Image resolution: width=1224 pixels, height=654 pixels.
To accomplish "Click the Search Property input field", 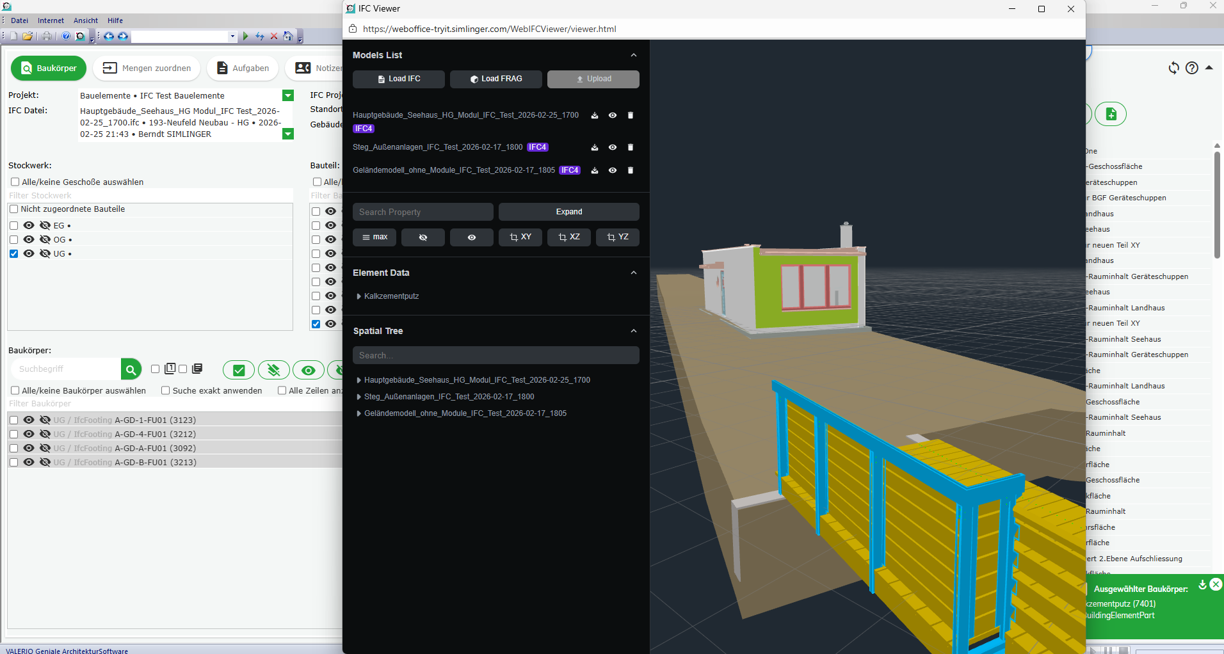I will pos(423,212).
